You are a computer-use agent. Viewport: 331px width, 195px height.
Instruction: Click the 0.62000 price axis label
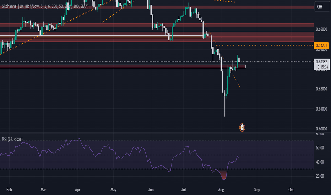click(x=321, y=89)
